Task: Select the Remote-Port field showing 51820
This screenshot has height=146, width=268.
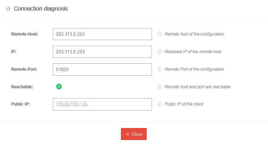Action: point(102,69)
